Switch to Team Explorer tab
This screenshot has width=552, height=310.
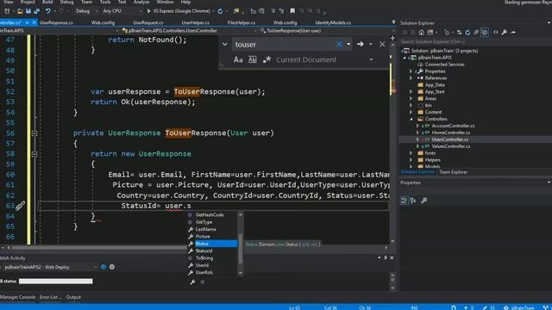453,172
